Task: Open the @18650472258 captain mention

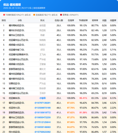Action: pos(43,117)
